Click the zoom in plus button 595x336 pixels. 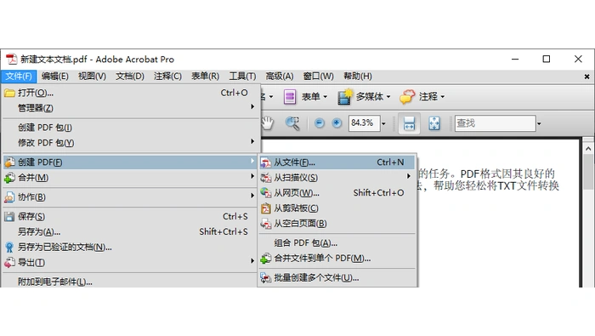click(x=337, y=123)
